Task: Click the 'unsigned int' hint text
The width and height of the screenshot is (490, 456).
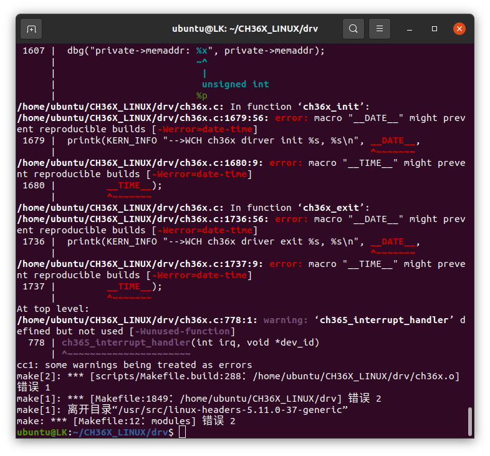Action: pyautogui.click(x=235, y=84)
